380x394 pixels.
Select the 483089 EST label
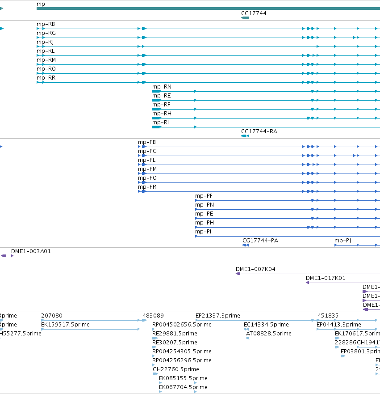[153, 316]
